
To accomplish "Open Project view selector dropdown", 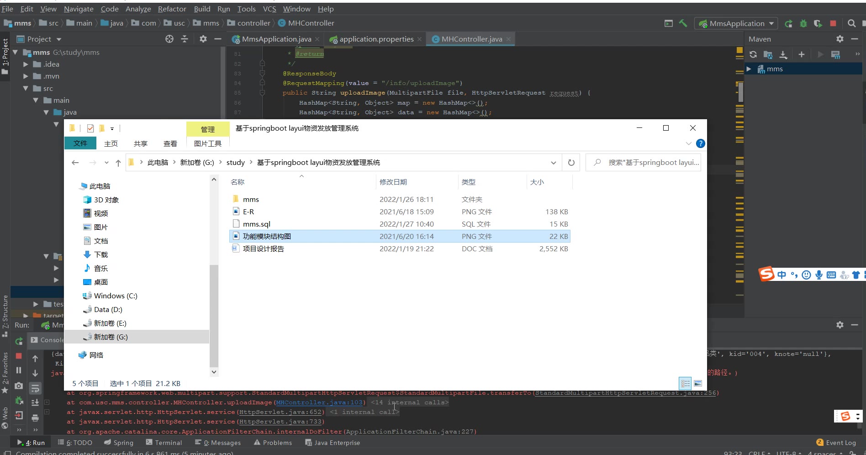I will click(x=39, y=39).
